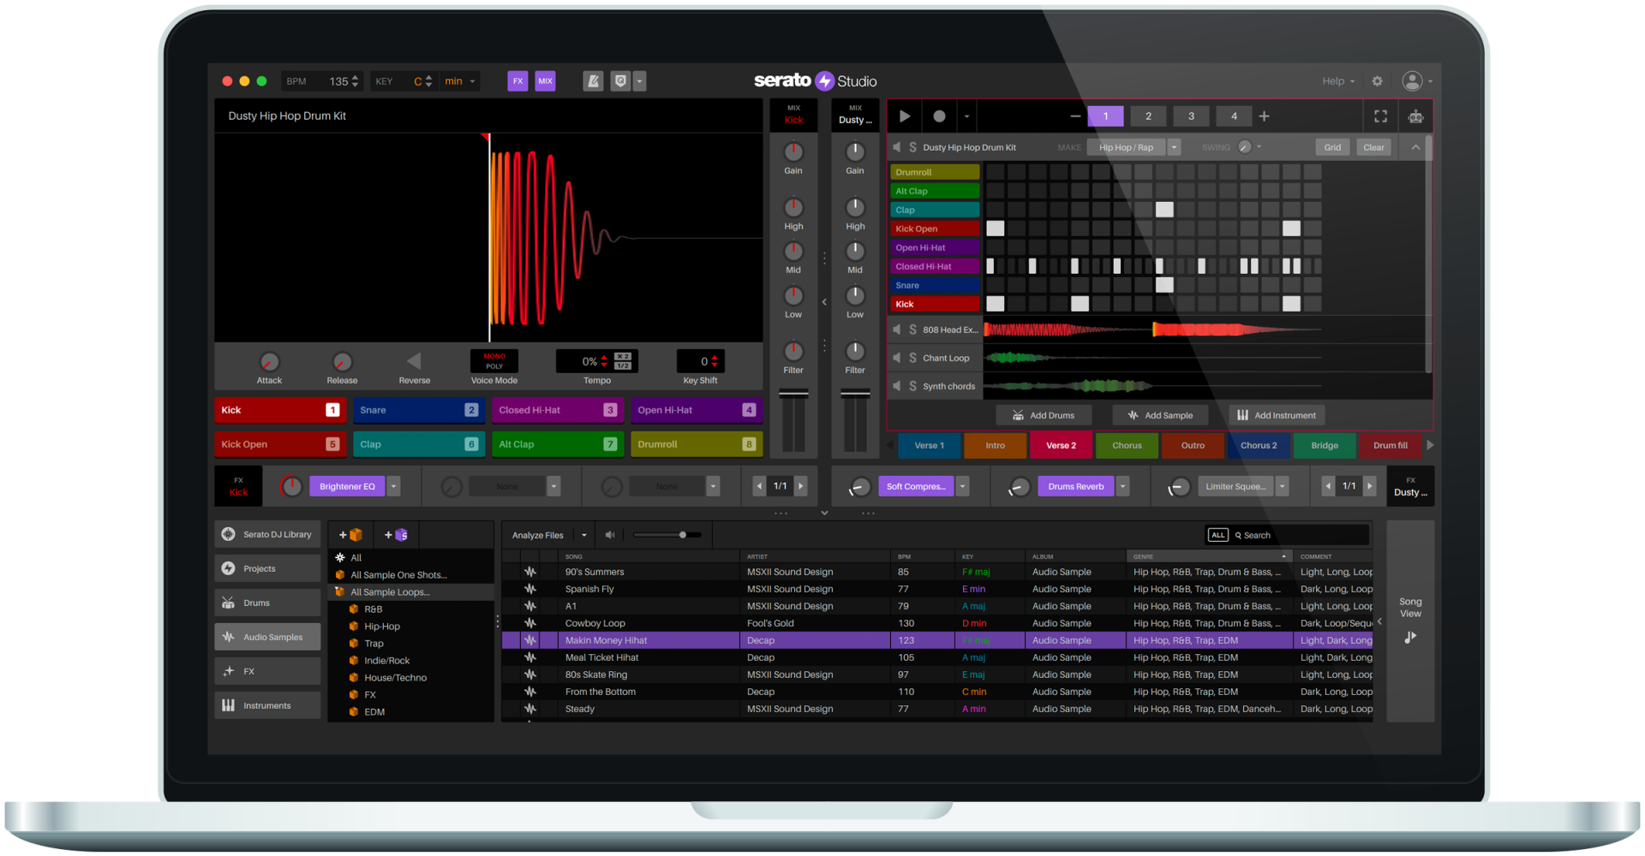Click the Swing knob icon

click(1245, 147)
